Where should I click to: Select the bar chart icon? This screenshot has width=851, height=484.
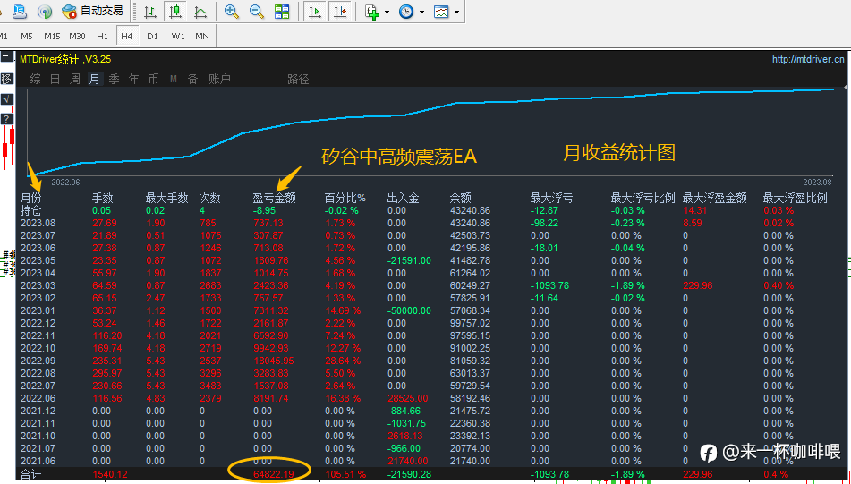(x=150, y=12)
